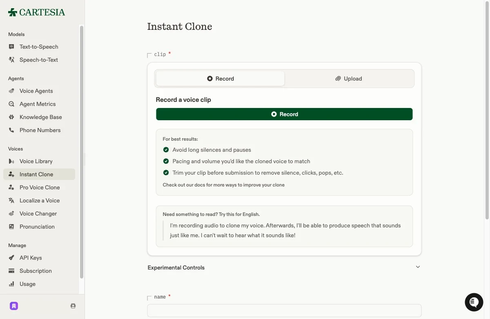
Task: Click the paperclip icon on Upload tab
Action: [x=338, y=79]
